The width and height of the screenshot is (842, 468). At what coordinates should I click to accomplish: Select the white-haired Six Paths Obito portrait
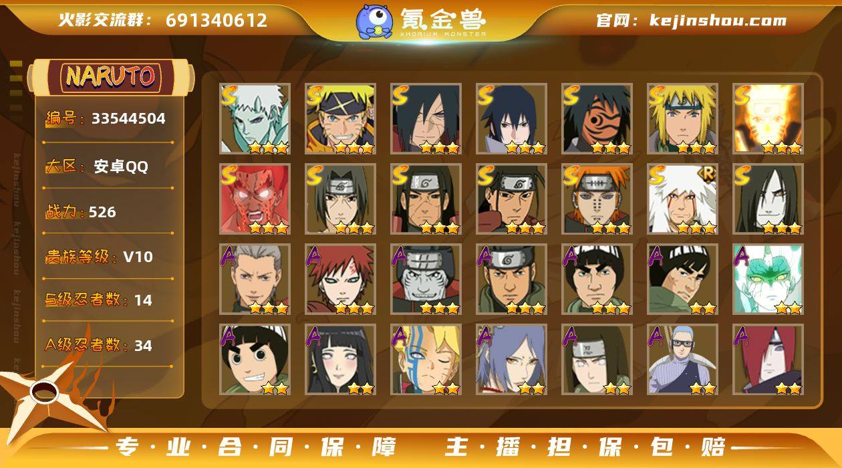[255, 119]
